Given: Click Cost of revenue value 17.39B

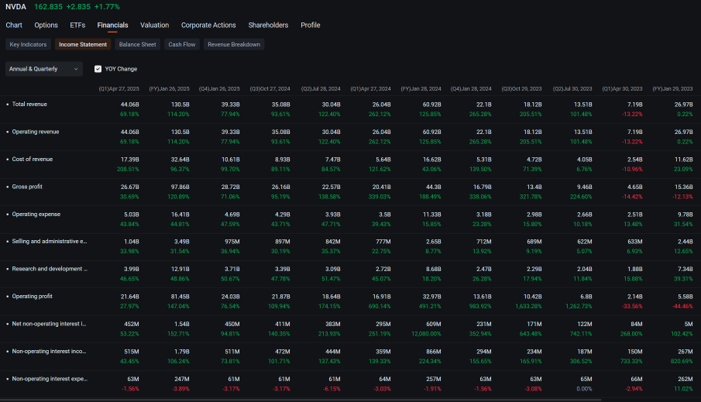Looking at the screenshot, I should pos(129,160).
